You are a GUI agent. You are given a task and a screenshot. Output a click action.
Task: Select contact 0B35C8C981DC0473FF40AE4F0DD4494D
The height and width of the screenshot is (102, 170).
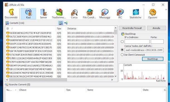60,76
